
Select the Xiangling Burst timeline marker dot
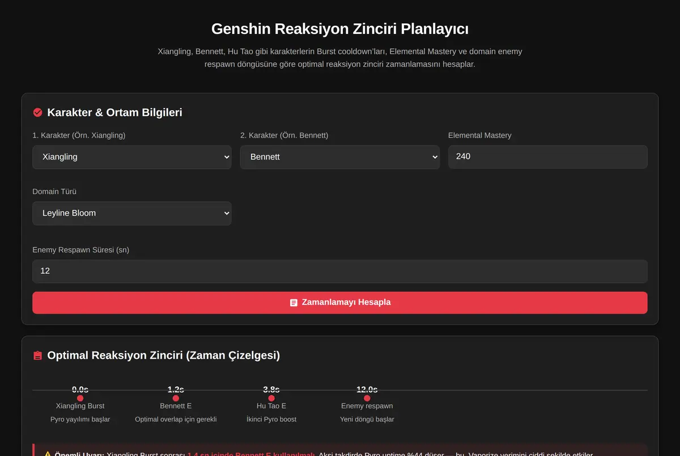click(80, 398)
